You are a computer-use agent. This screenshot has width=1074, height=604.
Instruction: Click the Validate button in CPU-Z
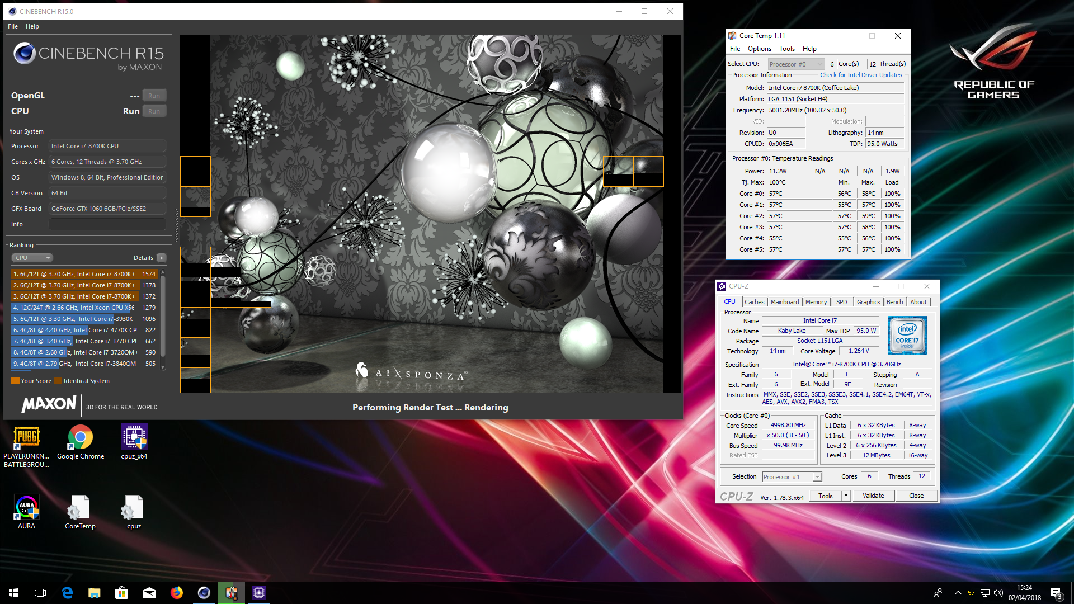point(873,496)
